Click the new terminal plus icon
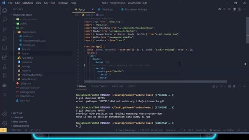249x140 pixels. click(x=221, y=86)
